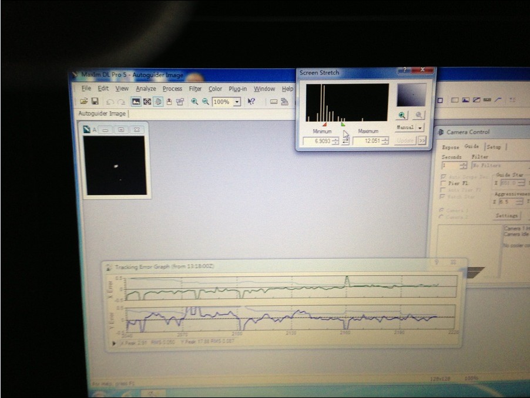Switch to the Expose tab
The width and height of the screenshot is (530, 398).
451,147
